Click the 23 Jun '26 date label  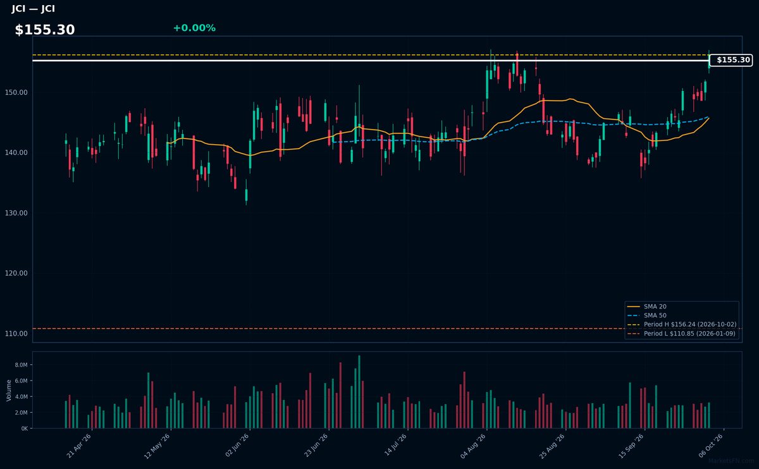coord(316,446)
